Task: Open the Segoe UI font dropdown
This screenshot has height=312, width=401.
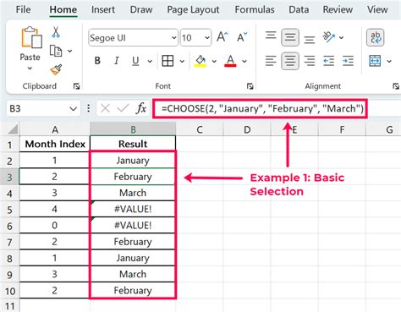Action: coord(173,37)
